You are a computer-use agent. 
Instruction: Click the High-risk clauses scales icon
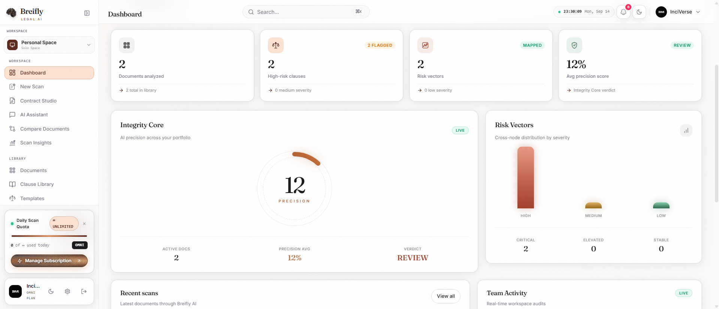tap(276, 45)
